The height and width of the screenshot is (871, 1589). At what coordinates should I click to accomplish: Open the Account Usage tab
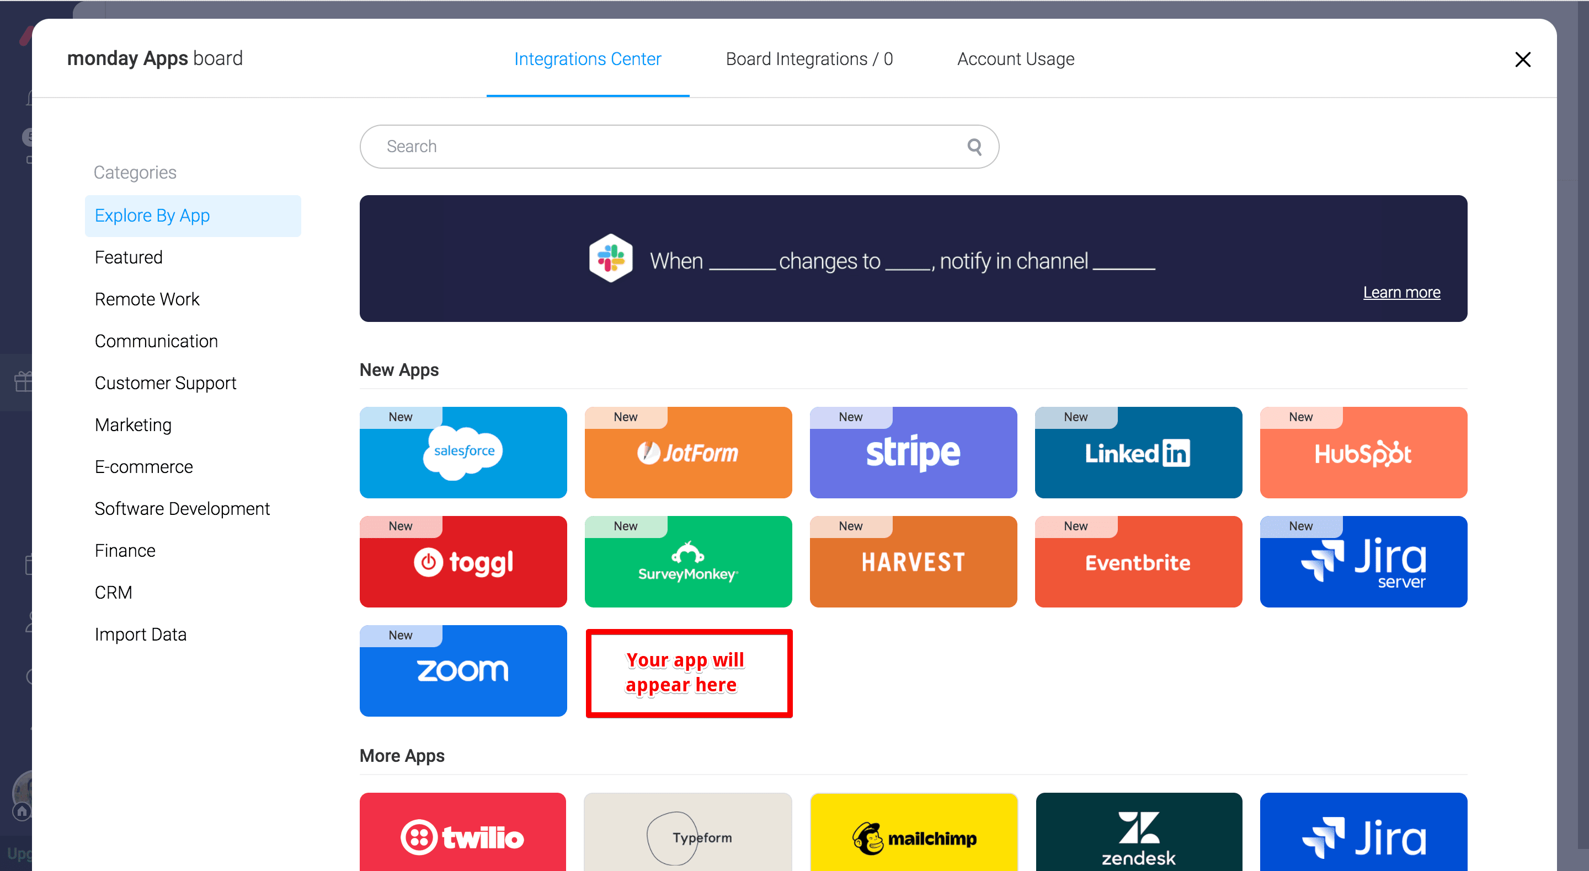coord(1015,59)
